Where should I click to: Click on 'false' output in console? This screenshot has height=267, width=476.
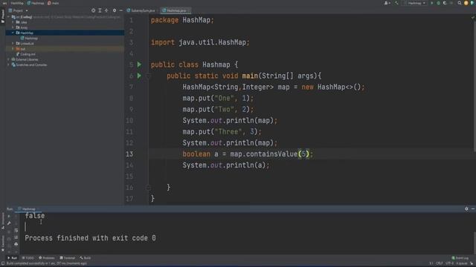(x=35, y=216)
